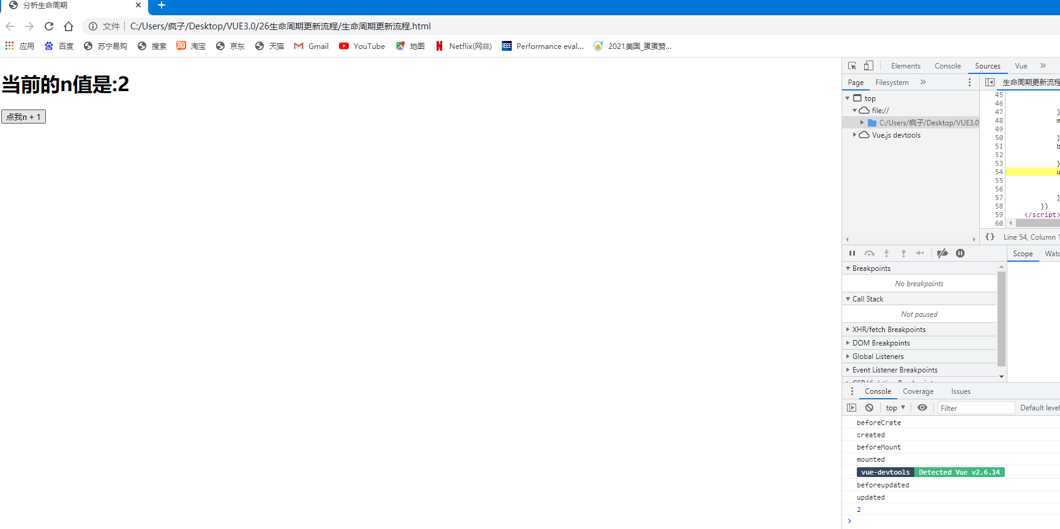
Task: Click the debugger pane vertical scrollbar
Action: 1001,318
